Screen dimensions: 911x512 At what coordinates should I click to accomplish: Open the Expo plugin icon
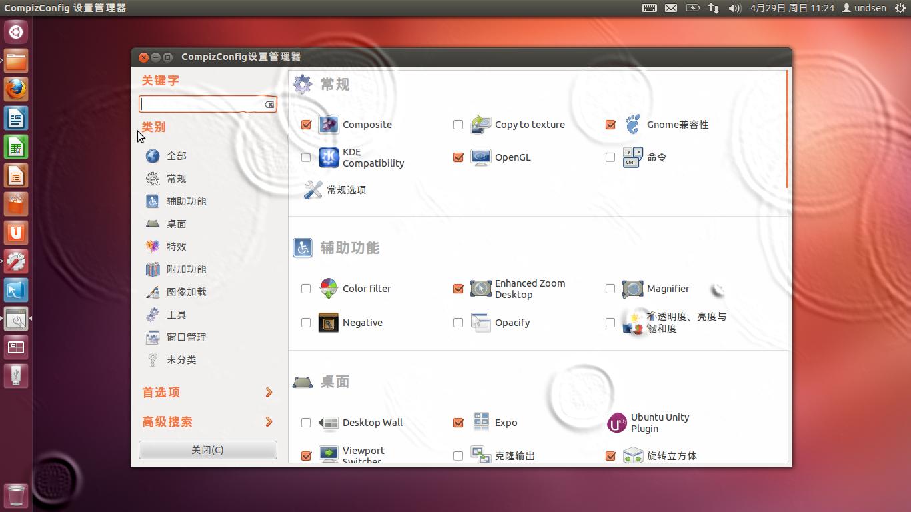(481, 423)
